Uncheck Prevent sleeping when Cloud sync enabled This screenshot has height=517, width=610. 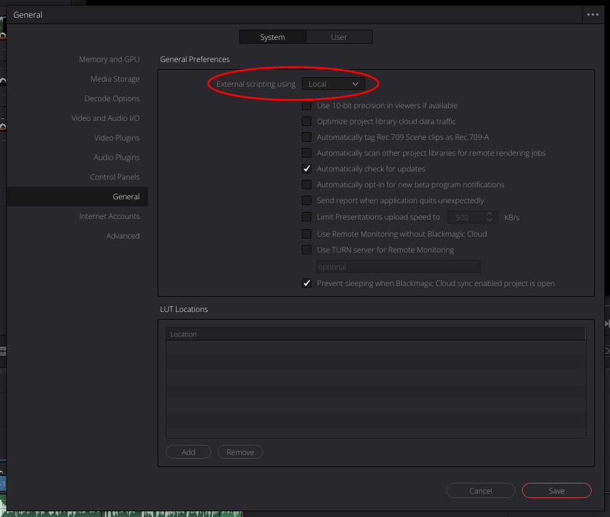(x=306, y=283)
